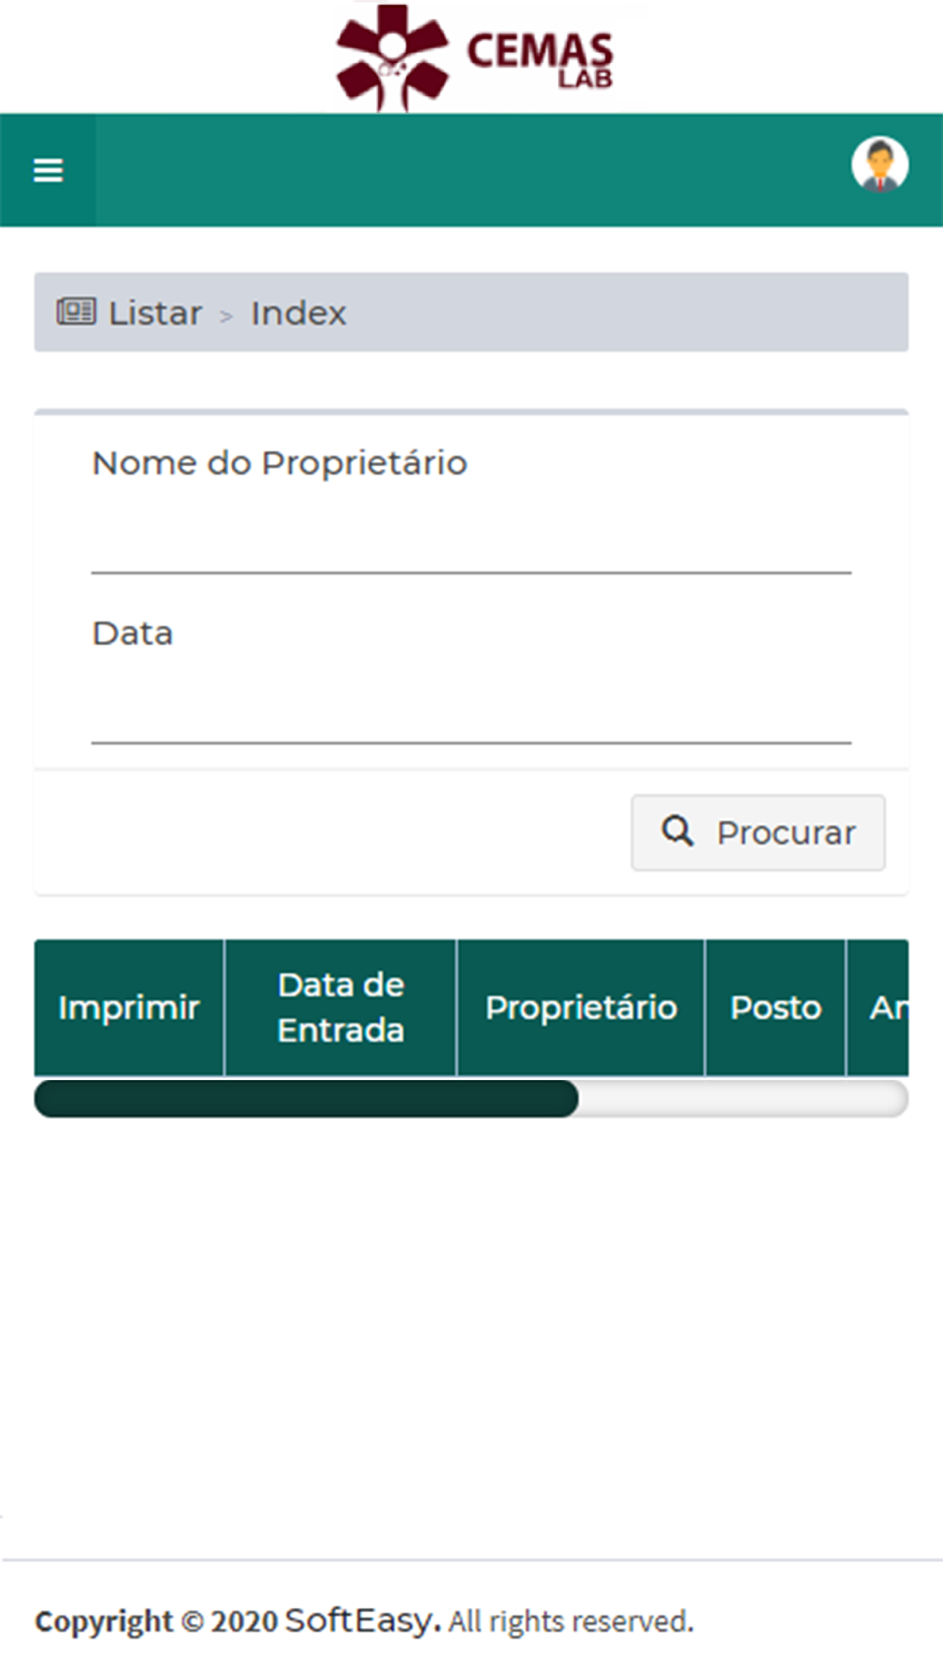943x1677 pixels.
Task: Click the partially visible last column header
Action: tap(878, 1007)
